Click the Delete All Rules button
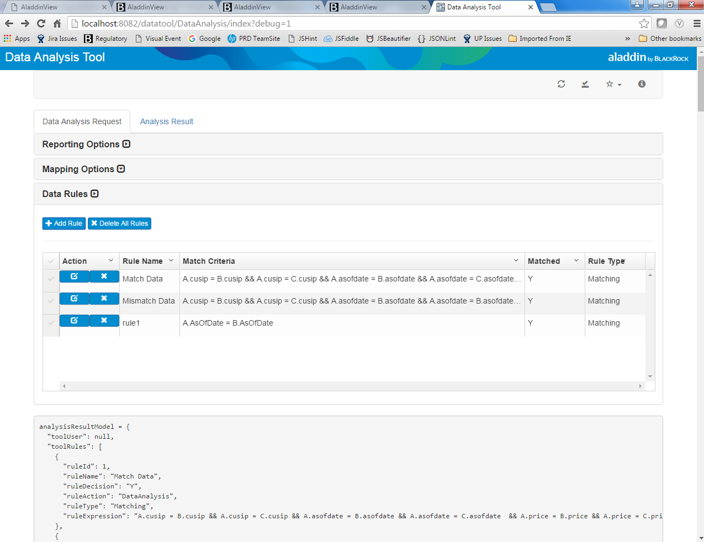The image size is (704, 542). click(x=120, y=224)
